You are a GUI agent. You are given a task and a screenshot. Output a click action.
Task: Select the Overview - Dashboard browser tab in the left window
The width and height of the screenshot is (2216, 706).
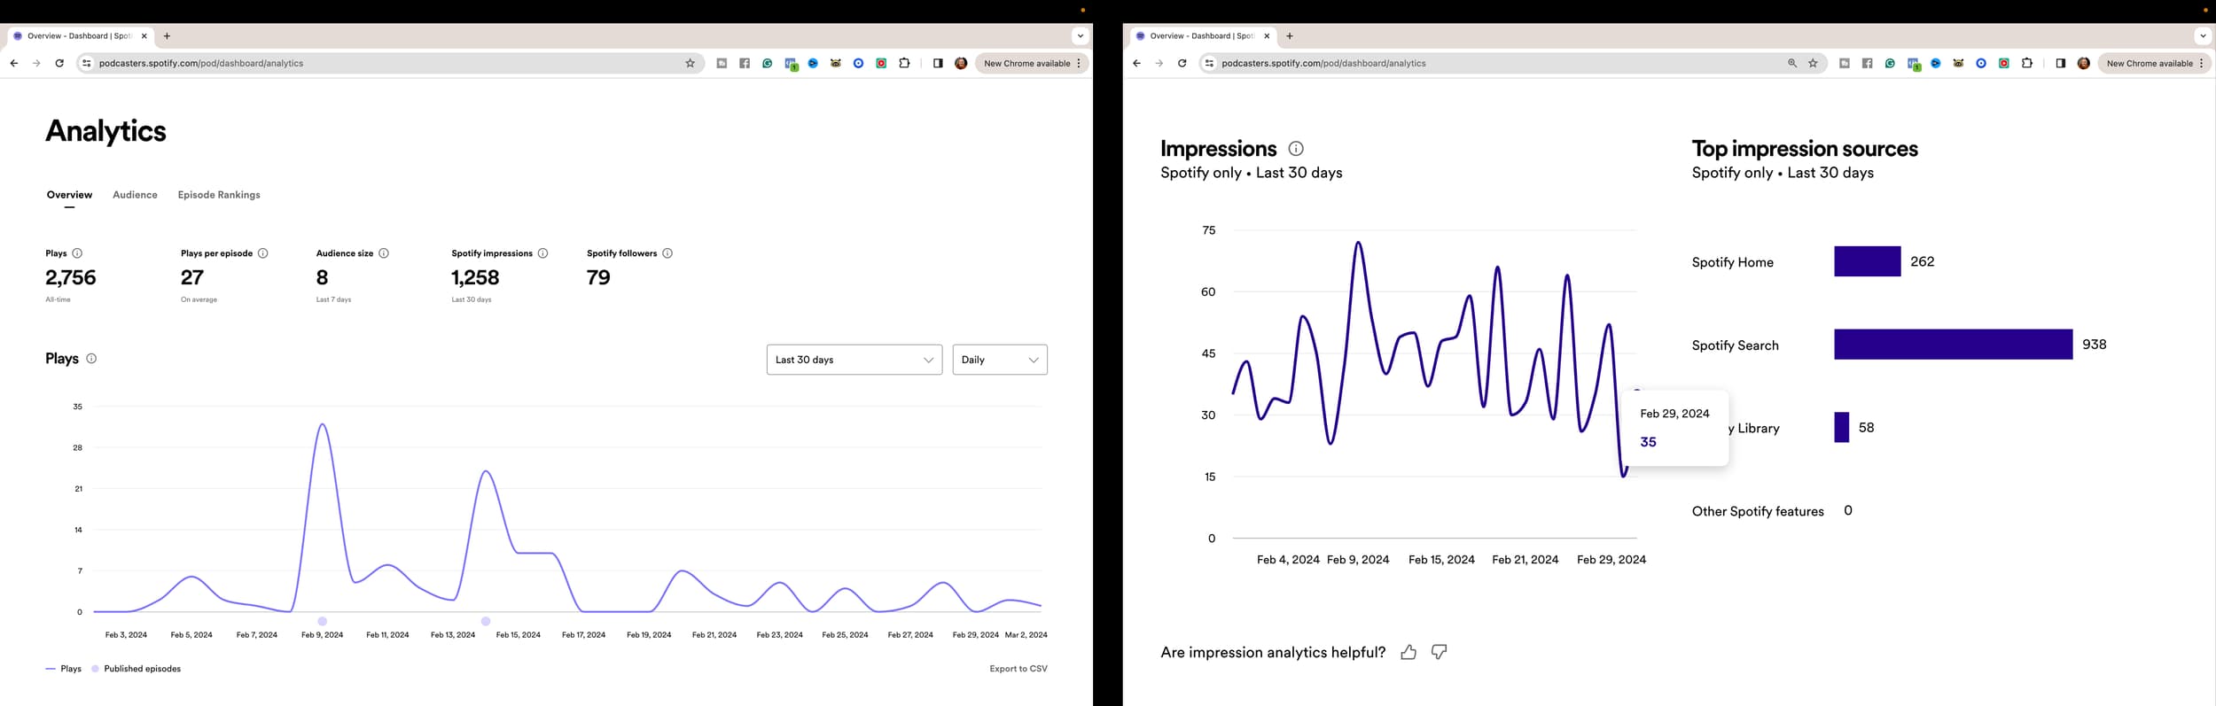tap(80, 36)
